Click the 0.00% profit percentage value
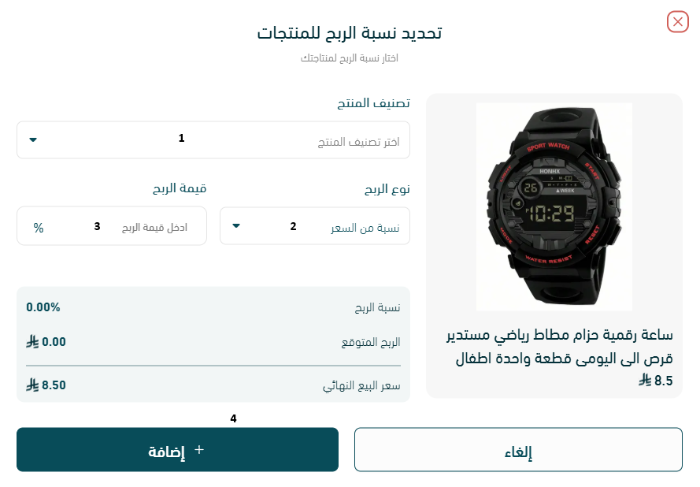Viewport: 700px width, 487px height. click(43, 307)
